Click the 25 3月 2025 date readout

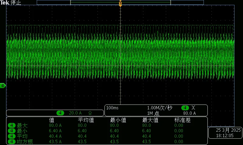(x=228, y=130)
